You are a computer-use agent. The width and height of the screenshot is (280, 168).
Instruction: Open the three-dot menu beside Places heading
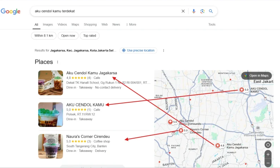point(57,62)
